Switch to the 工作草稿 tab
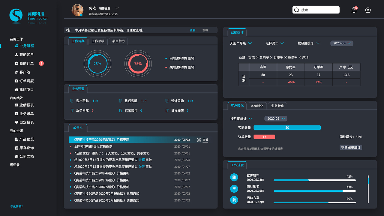The height and width of the screenshot is (216, 384). click(97, 41)
